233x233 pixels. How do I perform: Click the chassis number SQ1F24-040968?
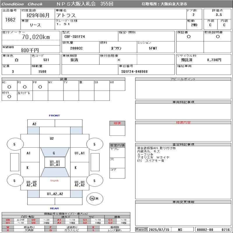[x=135, y=71]
